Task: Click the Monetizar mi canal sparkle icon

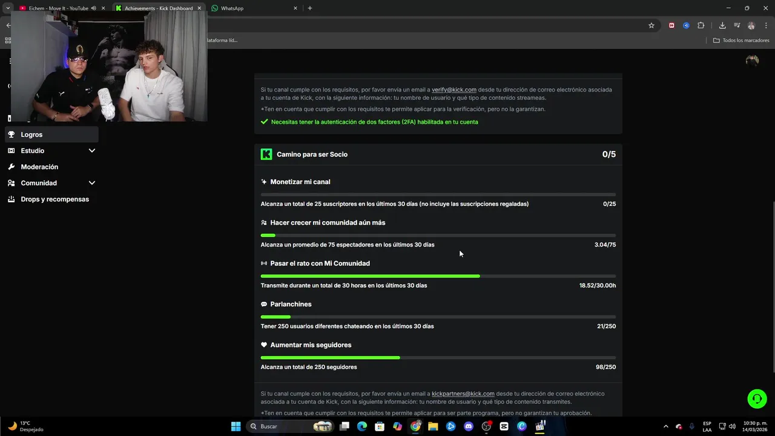Action: point(264,182)
